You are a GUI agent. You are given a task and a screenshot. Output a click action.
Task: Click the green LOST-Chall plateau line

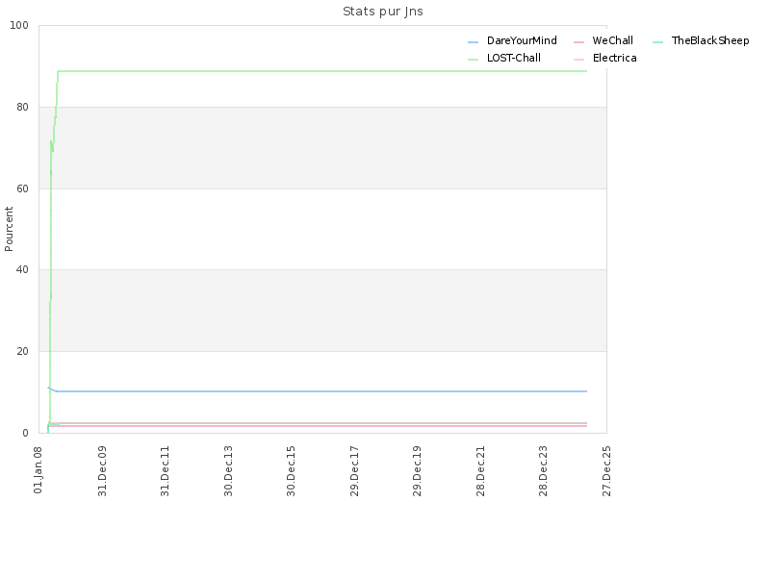[322, 71]
